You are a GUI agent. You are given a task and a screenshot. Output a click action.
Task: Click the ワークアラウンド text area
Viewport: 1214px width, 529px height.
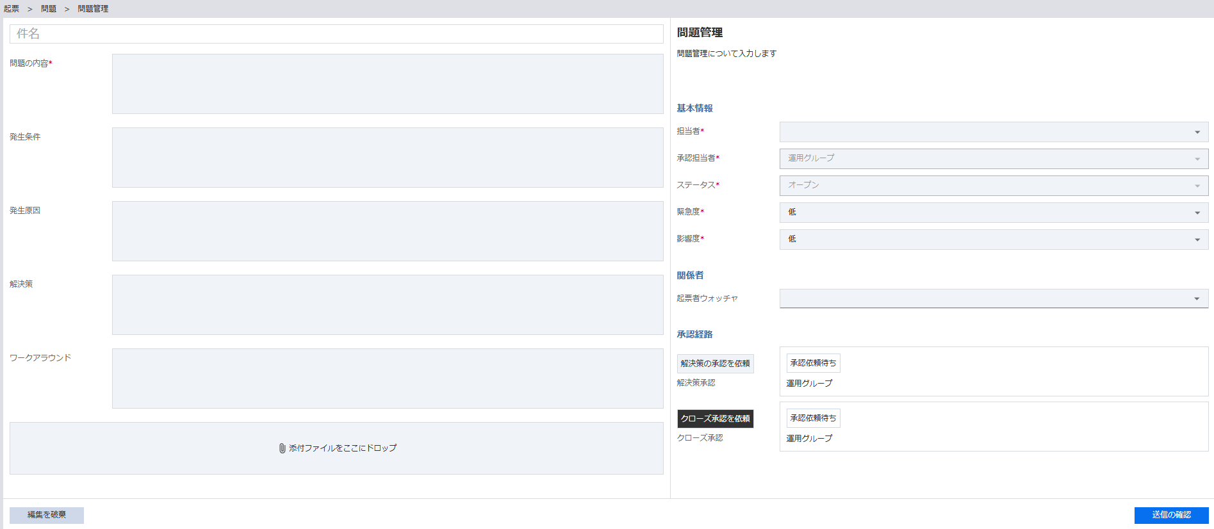click(x=388, y=378)
